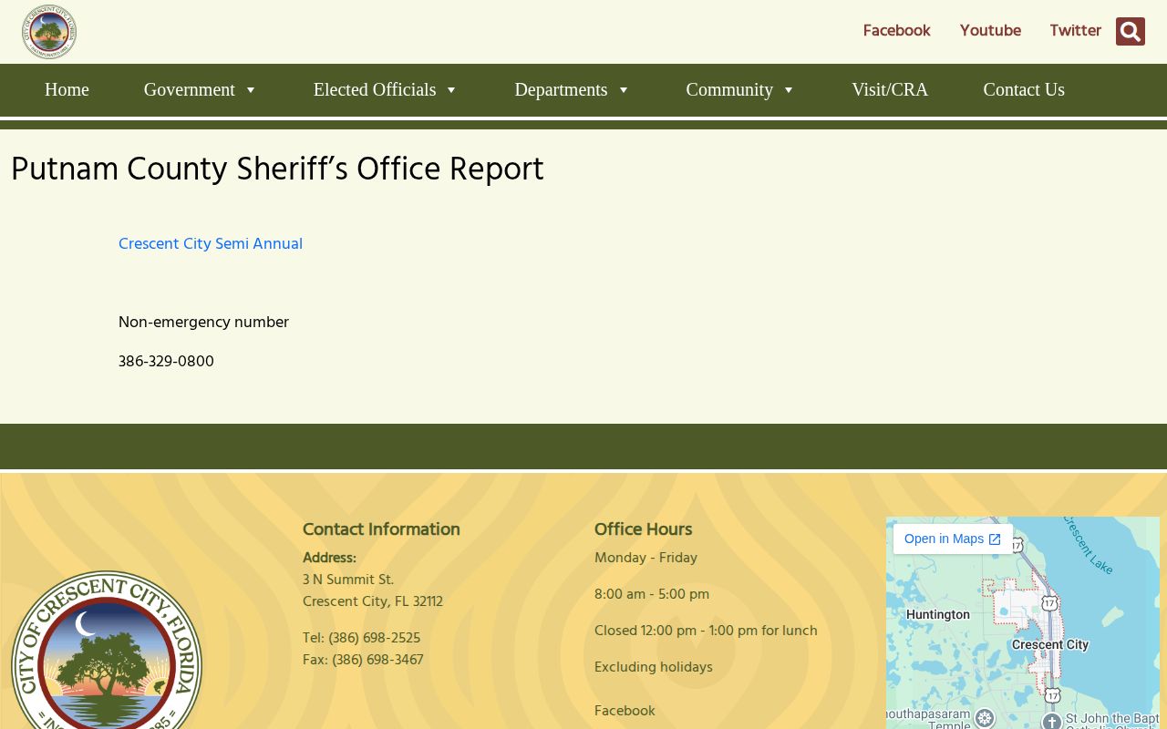Expand the Elected Officials dropdown arrow
This screenshot has height=729, width=1167.
[x=451, y=89]
